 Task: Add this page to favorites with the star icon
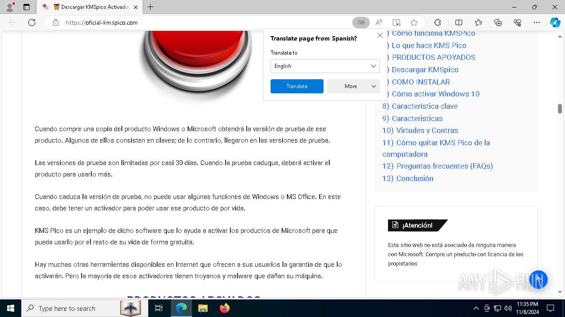pos(414,22)
